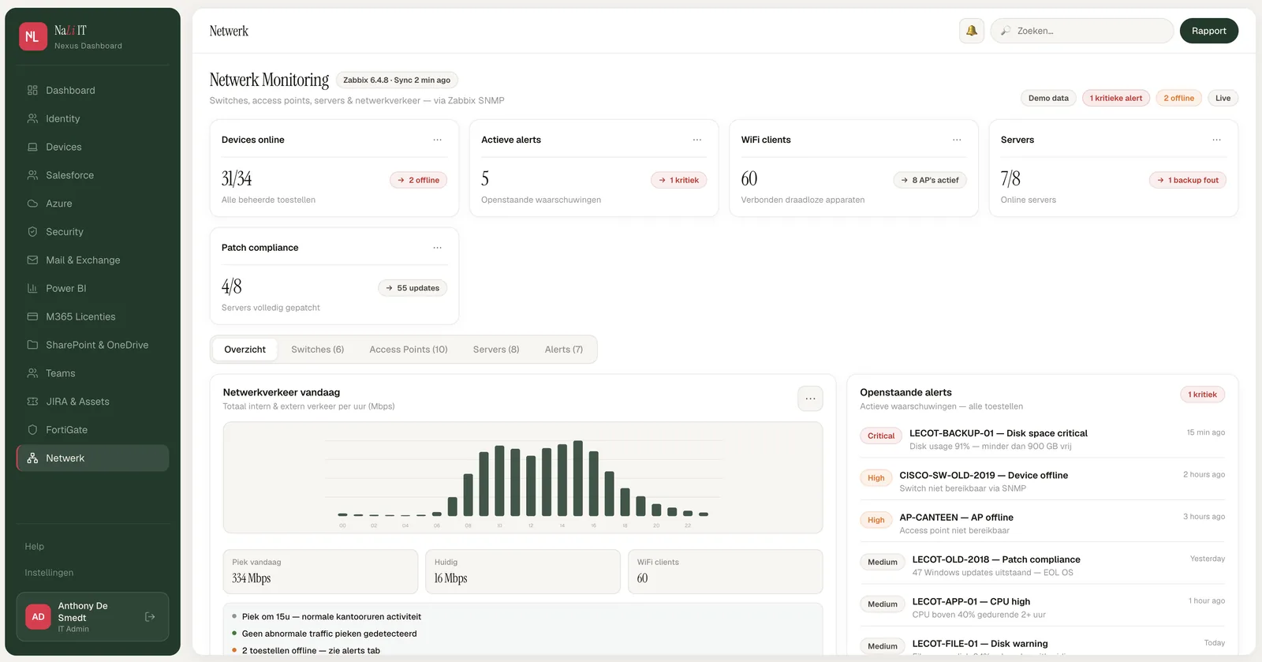
Task: Click the Netwerk topology icon in sidebar
Action: click(x=32, y=458)
